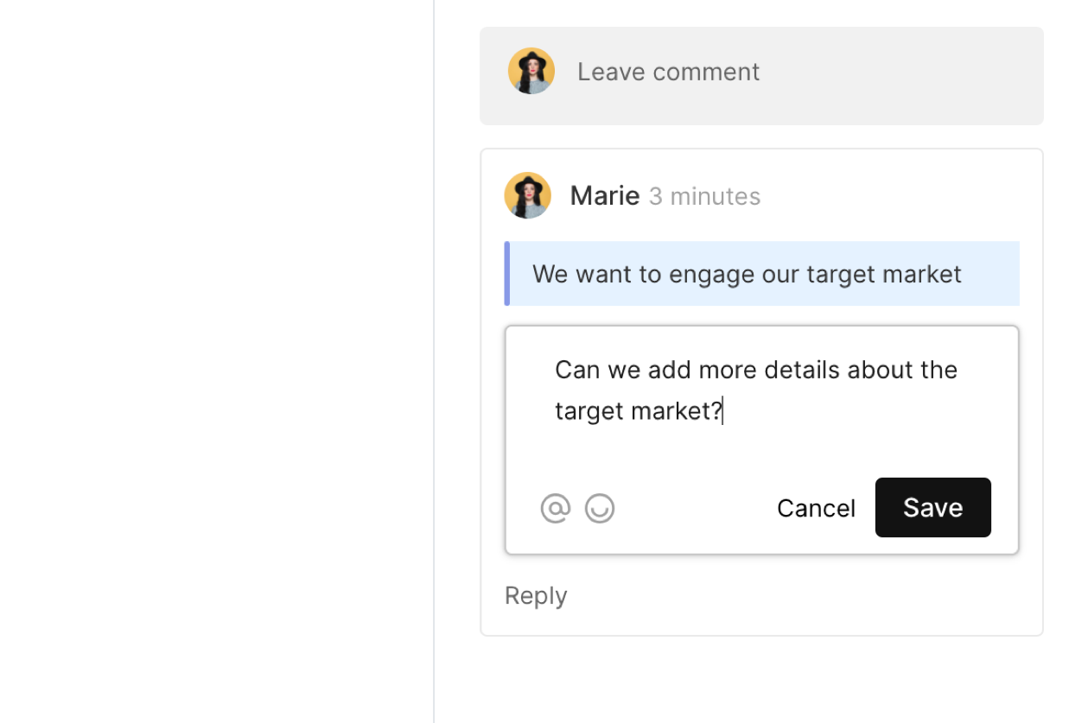The height and width of the screenshot is (723, 1069).
Task: Click Marie's avatar in the comment thread
Action: (527, 195)
